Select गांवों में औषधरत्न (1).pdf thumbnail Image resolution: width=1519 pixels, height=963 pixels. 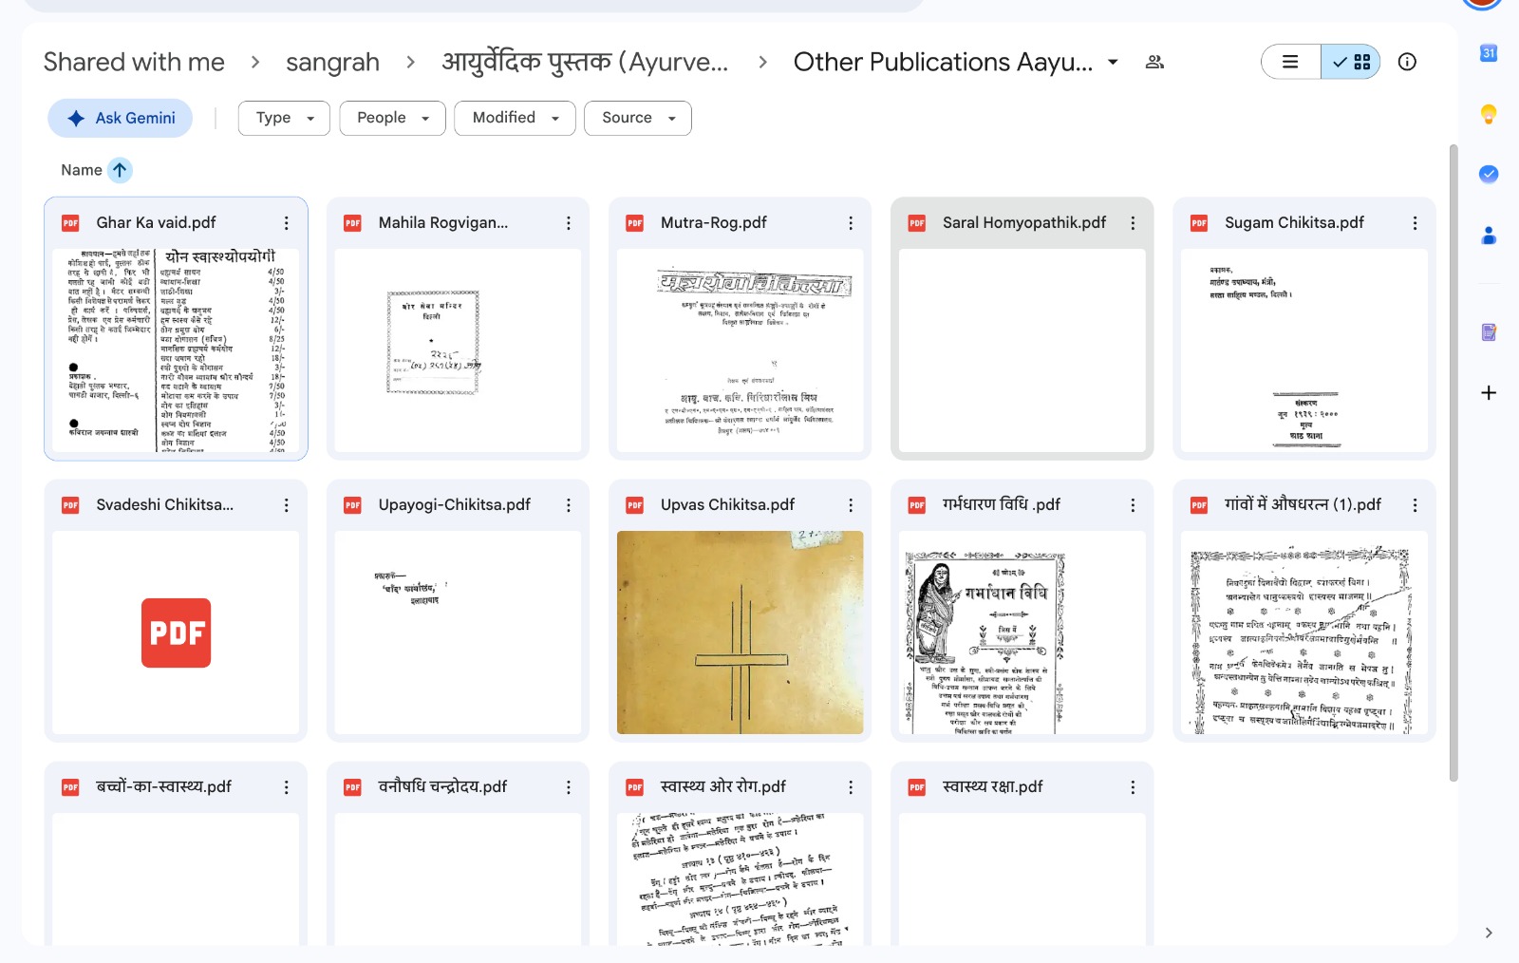pyautogui.click(x=1303, y=633)
